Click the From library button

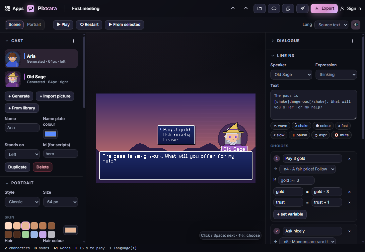click(22, 108)
